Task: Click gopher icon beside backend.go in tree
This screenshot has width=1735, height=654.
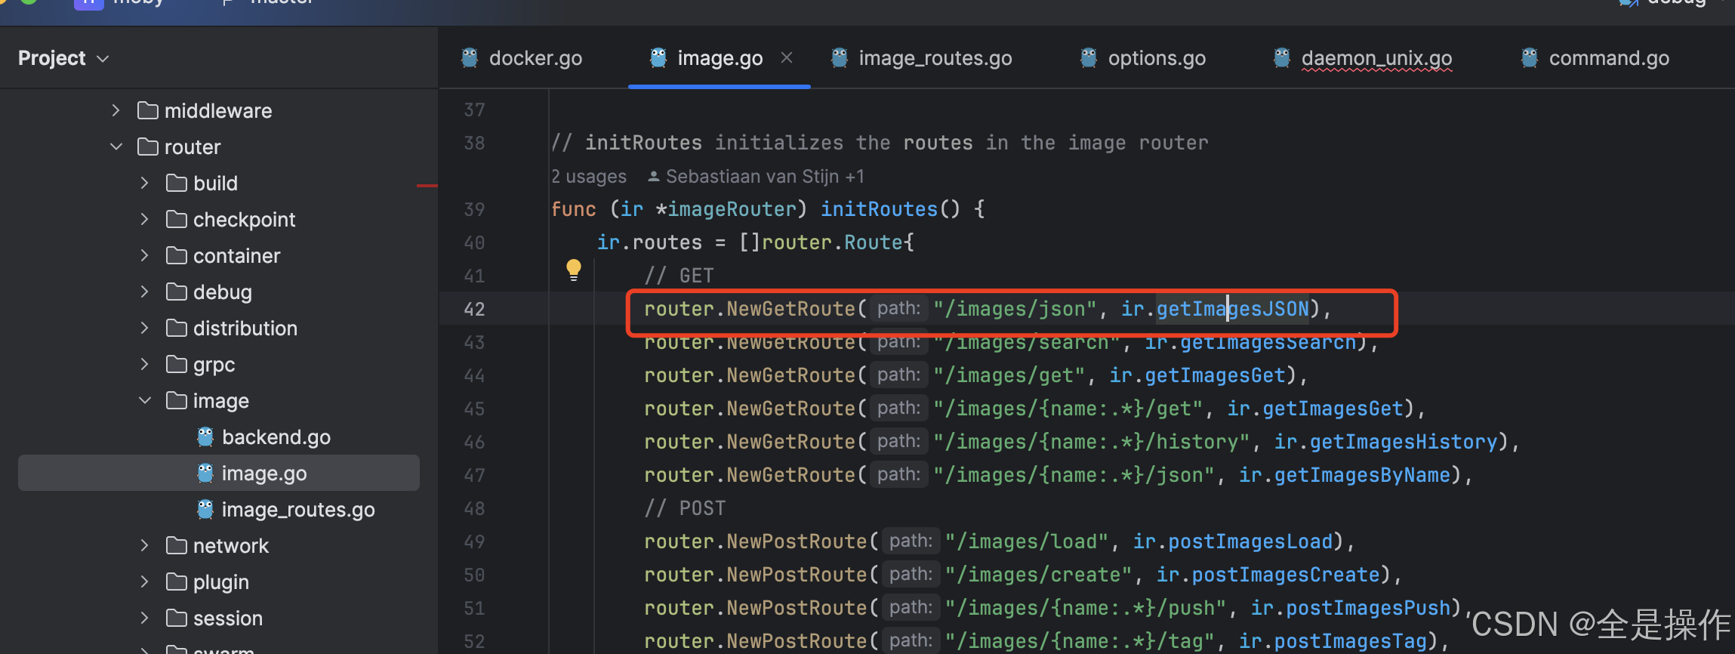Action: [x=205, y=437]
